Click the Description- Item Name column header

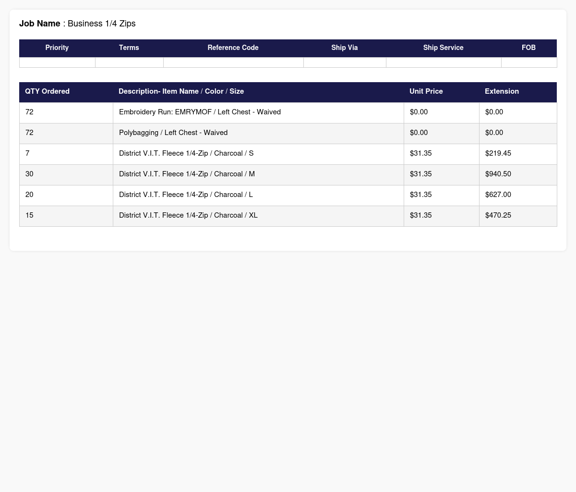point(181,91)
